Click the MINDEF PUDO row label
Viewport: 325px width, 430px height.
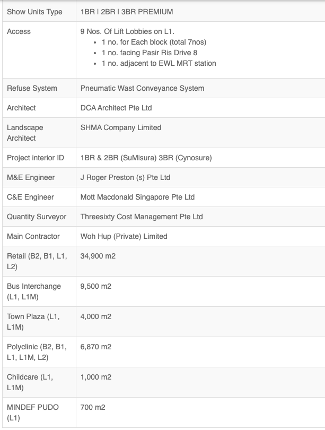point(32,412)
